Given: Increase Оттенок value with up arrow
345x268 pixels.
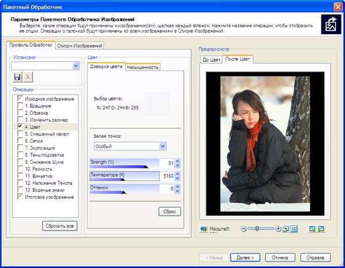Looking at the screenshot, I should (178, 187).
